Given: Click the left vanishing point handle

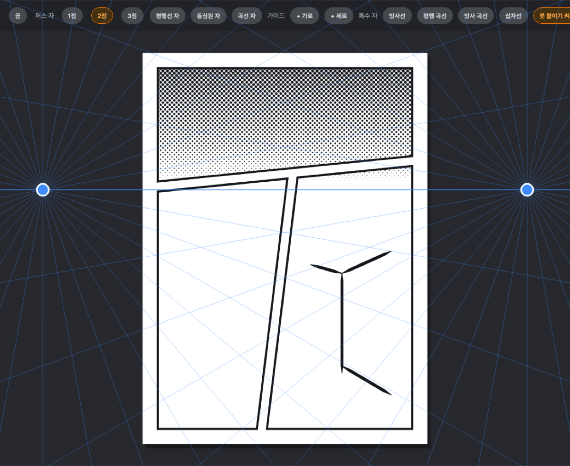Looking at the screenshot, I should pyautogui.click(x=43, y=190).
